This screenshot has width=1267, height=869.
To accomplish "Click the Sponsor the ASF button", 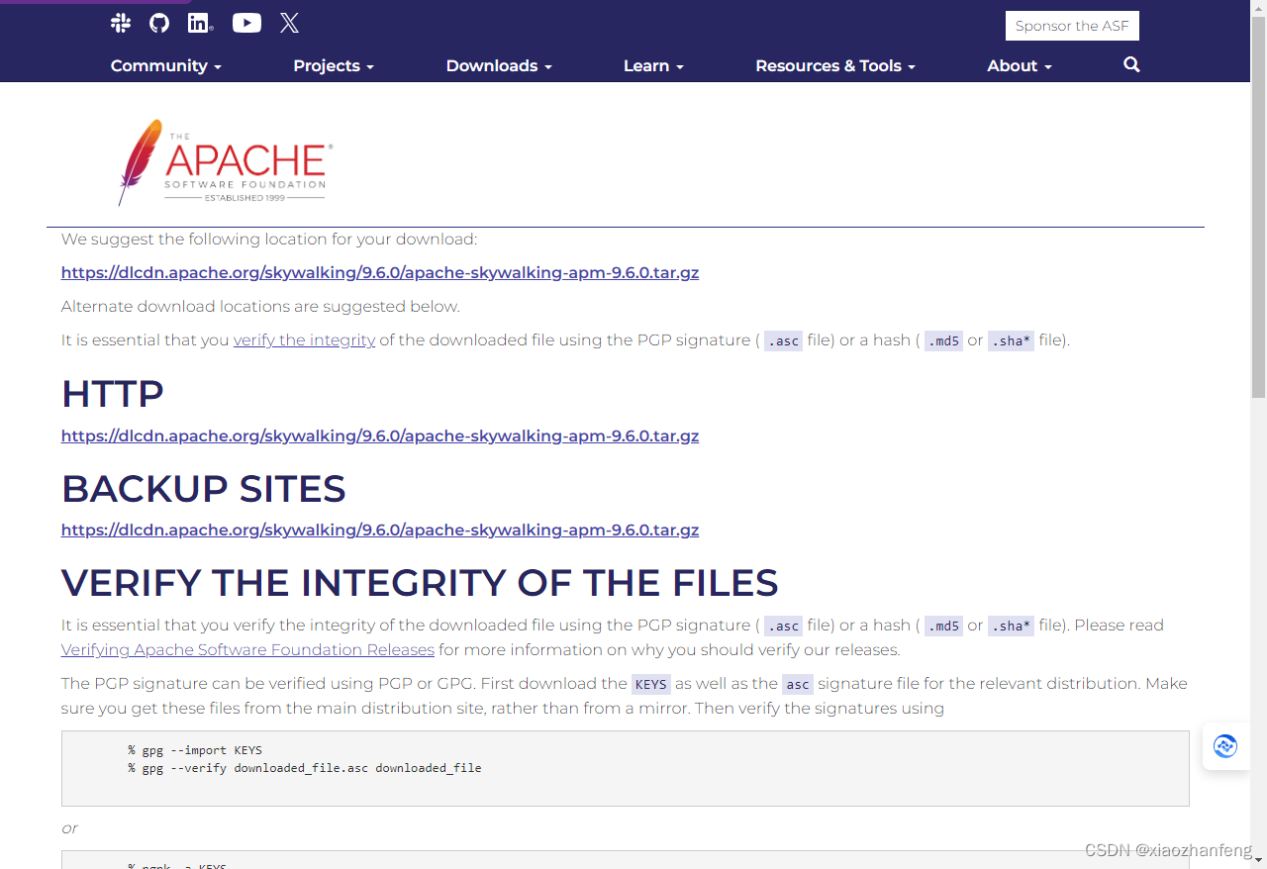I will 1072,26.
